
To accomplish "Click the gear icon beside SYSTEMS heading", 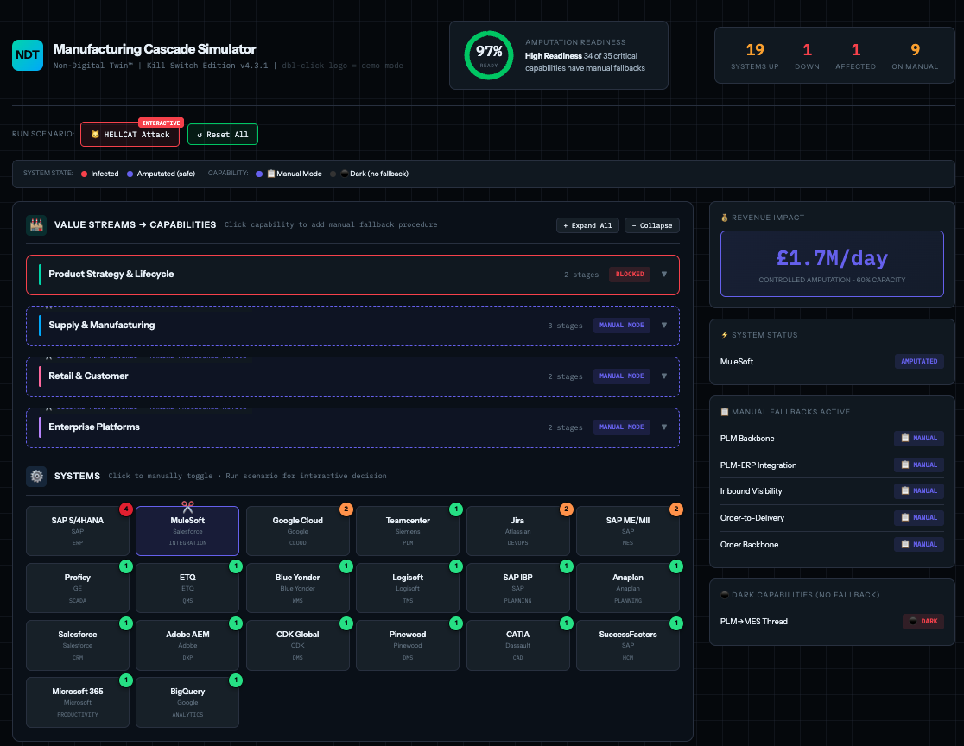I will point(35,476).
